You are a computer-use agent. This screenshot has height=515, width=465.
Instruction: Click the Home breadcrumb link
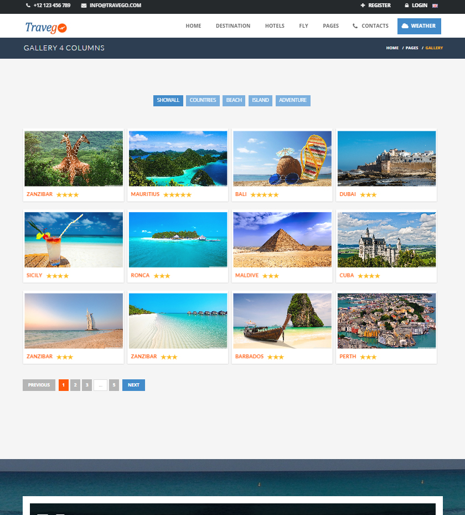tap(392, 48)
